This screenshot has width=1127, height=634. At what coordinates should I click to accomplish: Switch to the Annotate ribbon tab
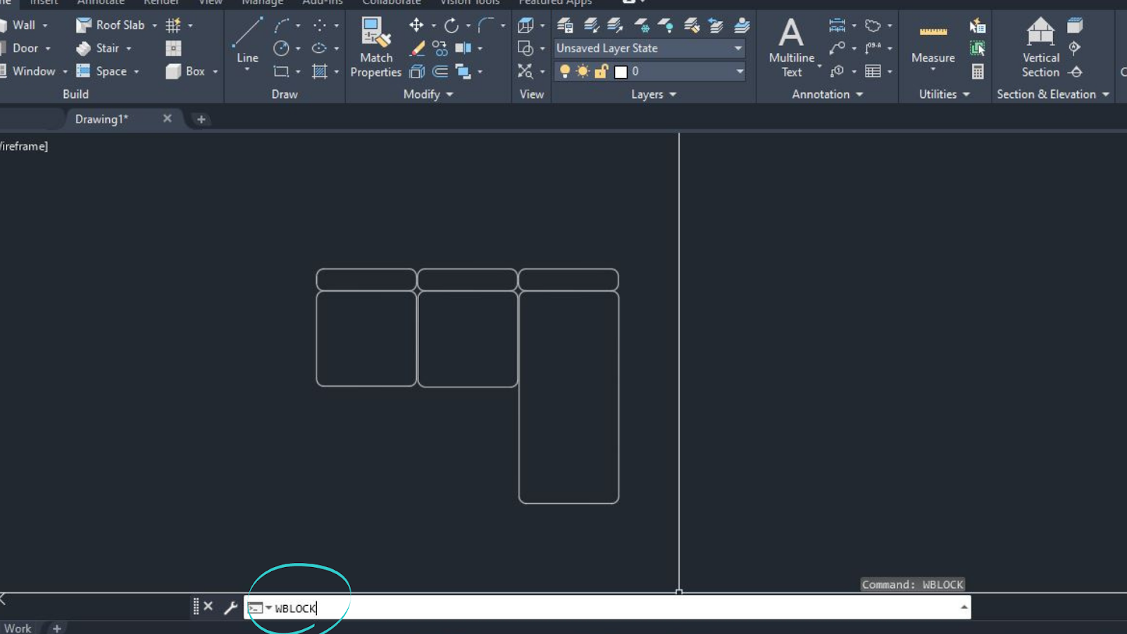[100, 3]
